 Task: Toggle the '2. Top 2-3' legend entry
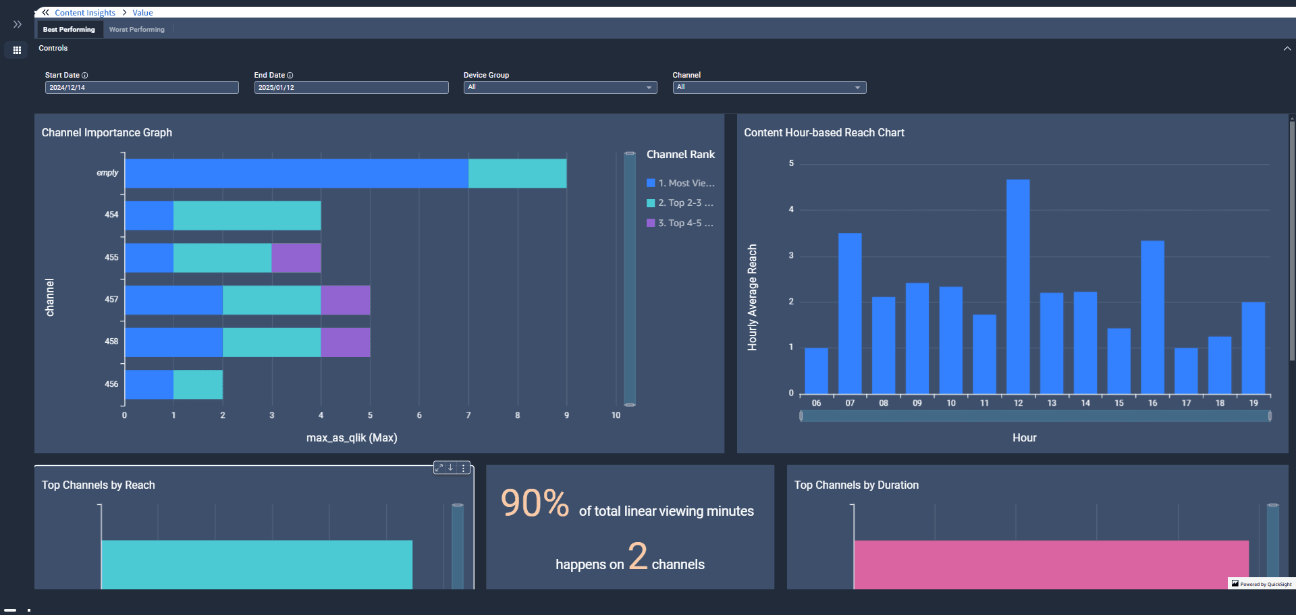(x=680, y=203)
